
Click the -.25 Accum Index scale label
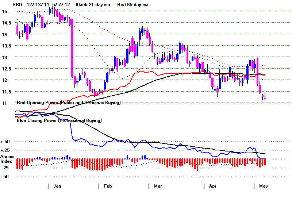5,168
